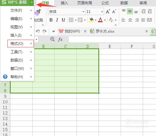Align text left icon
The width and height of the screenshot is (156, 136).
coord(123,20)
